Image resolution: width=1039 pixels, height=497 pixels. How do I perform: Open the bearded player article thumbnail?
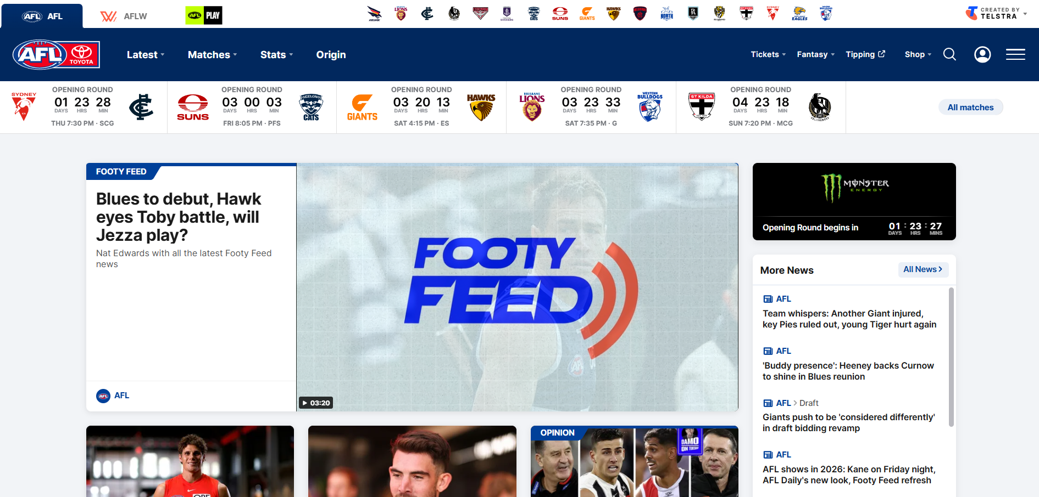coord(412,461)
